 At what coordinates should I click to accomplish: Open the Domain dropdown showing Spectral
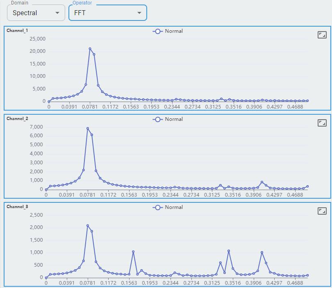36,13
